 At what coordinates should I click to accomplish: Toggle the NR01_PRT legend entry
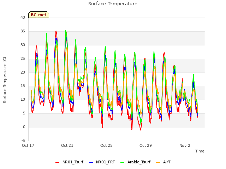[102, 162]
